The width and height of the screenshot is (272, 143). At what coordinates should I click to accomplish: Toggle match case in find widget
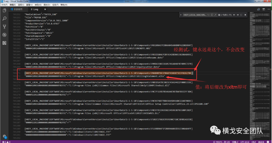point(208,15)
